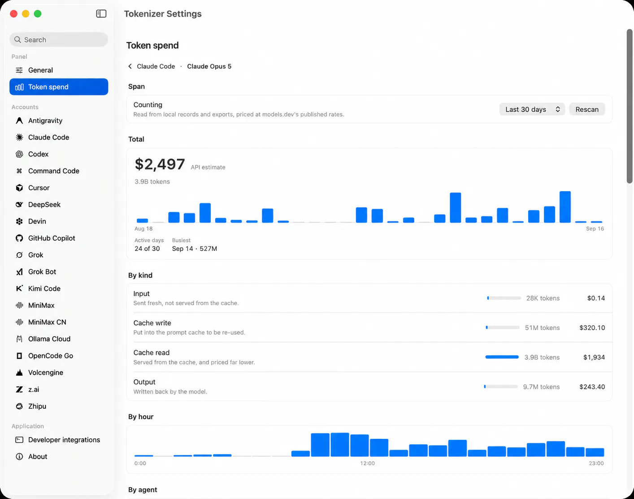The image size is (634, 499).
Task: Click the Kimi Code icon
Action: pos(19,289)
